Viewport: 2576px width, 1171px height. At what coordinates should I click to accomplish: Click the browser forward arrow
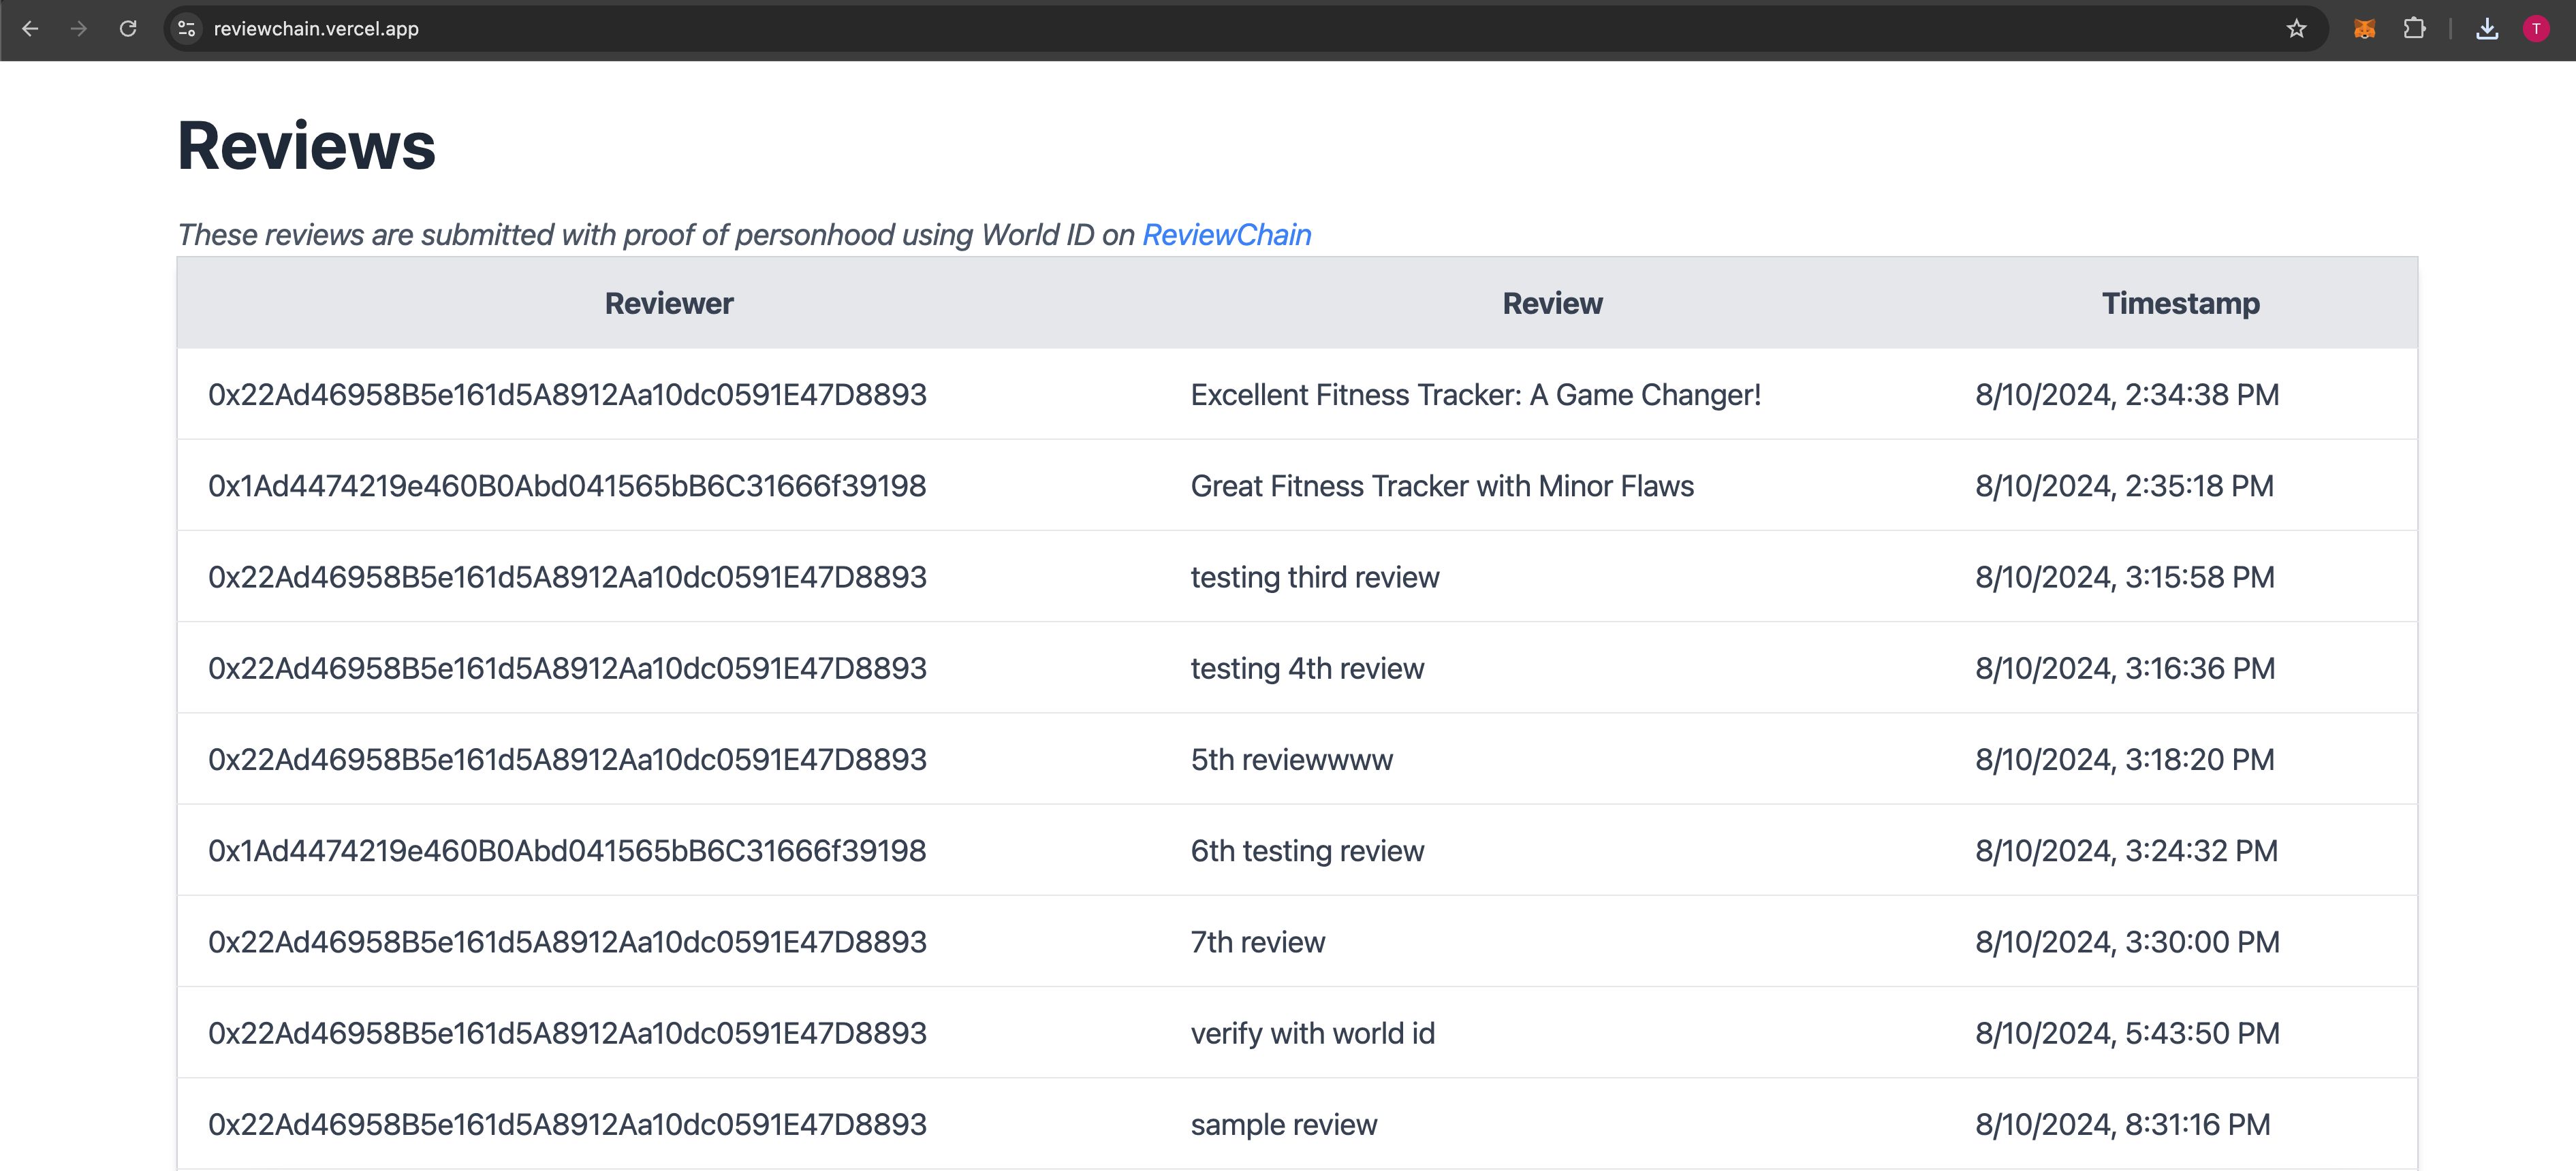click(x=79, y=29)
